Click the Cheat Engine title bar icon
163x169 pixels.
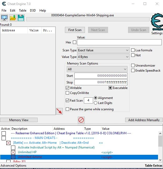pyautogui.click(x=4, y=4)
